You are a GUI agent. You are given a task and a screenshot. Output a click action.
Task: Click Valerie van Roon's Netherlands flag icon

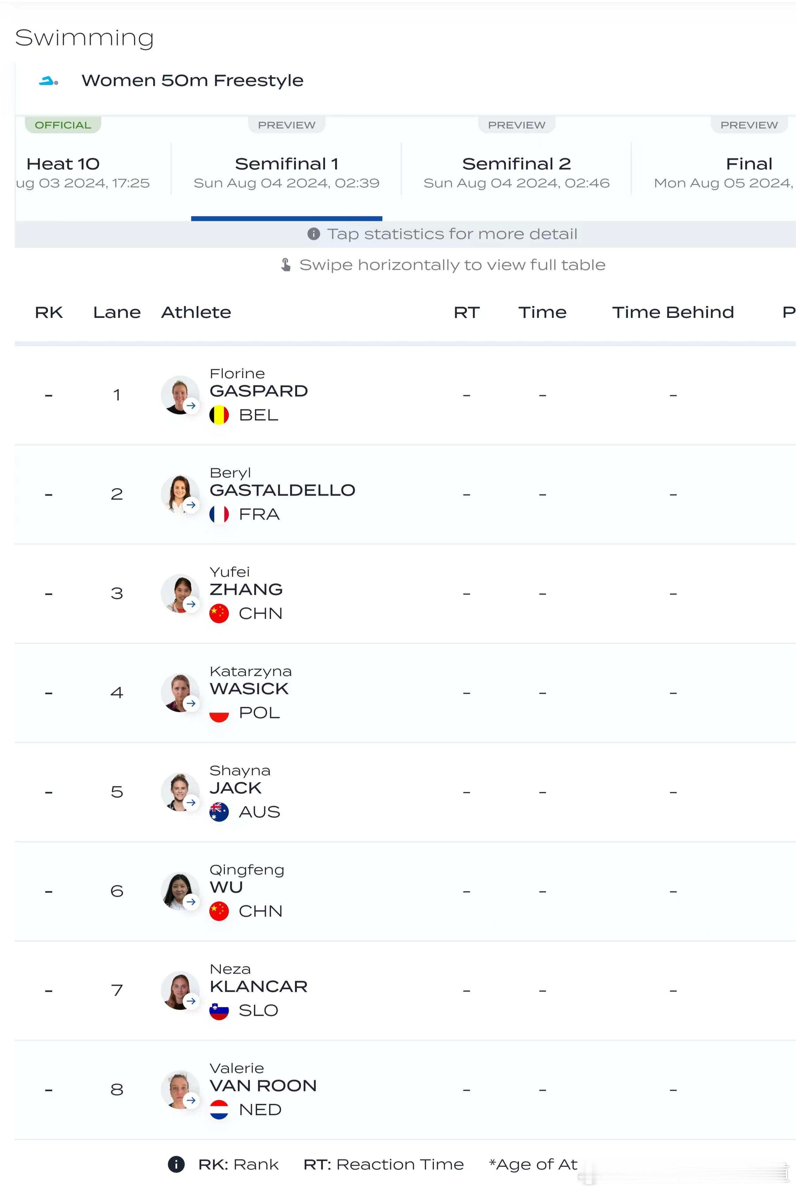point(219,1109)
